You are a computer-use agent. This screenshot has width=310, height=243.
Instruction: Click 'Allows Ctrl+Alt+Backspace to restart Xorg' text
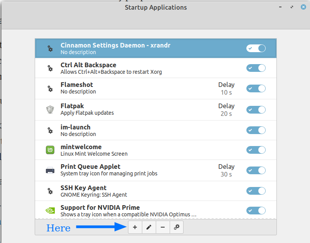[111, 72]
